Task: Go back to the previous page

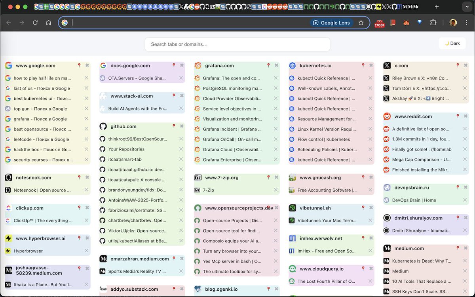Action: pyautogui.click(x=9, y=23)
